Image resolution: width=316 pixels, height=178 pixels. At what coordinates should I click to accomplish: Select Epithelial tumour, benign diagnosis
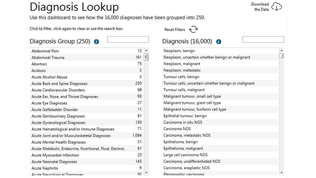(x=220, y=116)
